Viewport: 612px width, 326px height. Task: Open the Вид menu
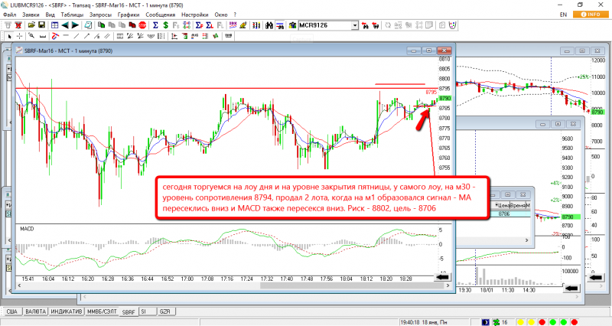(x=50, y=15)
